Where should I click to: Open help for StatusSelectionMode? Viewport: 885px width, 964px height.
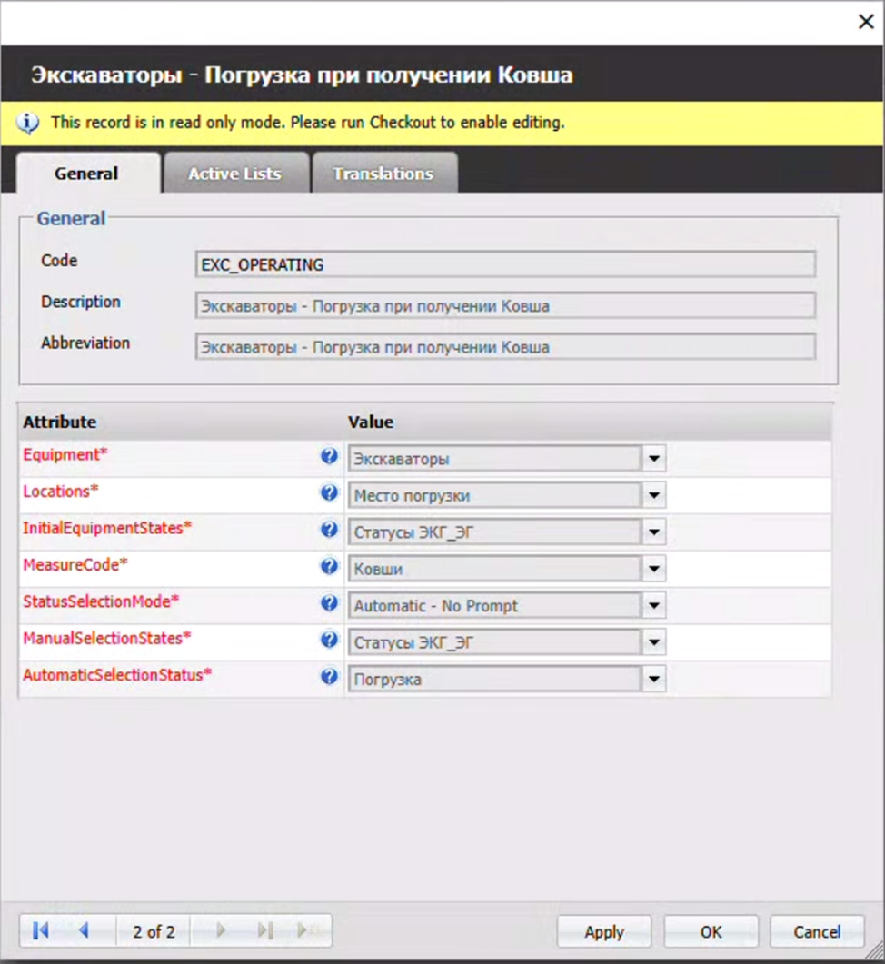[330, 603]
